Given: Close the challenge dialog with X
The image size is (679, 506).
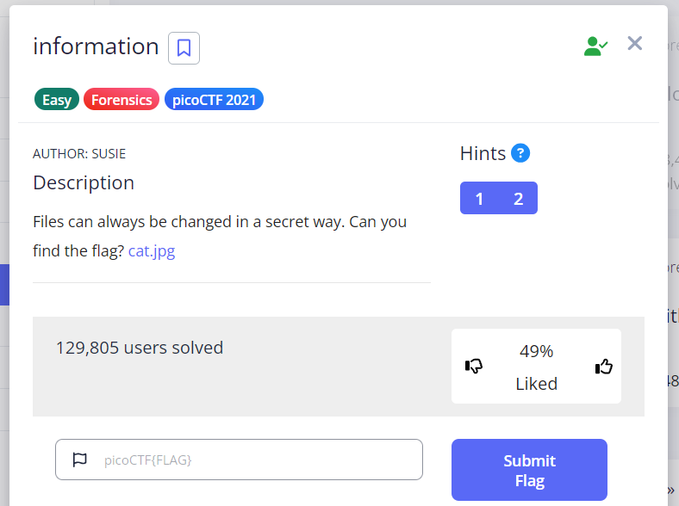Looking at the screenshot, I should 635,43.
